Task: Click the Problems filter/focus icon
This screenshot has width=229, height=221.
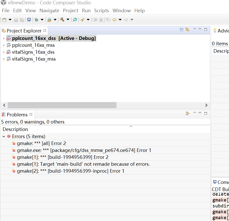Action: pyautogui.click(x=187, y=113)
